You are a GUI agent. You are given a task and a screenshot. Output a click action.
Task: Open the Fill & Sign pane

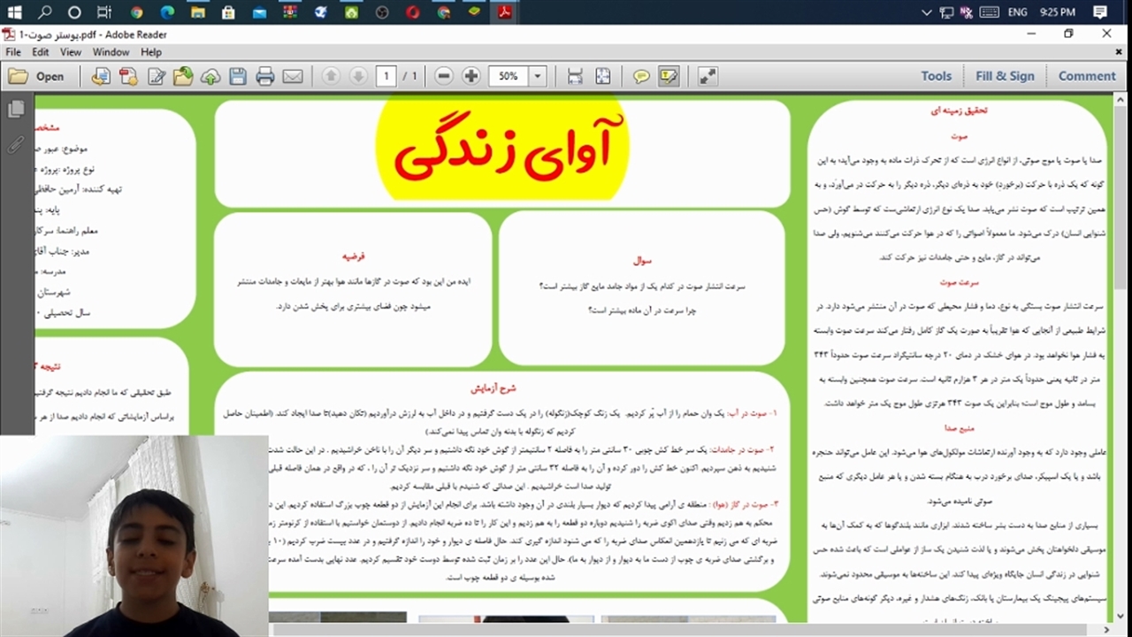coord(1005,76)
